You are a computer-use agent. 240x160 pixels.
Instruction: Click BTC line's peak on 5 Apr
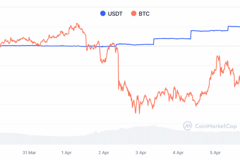(x=218, y=57)
